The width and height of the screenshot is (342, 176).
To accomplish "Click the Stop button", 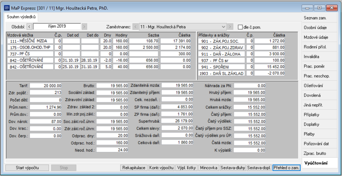I will [64, 168].
